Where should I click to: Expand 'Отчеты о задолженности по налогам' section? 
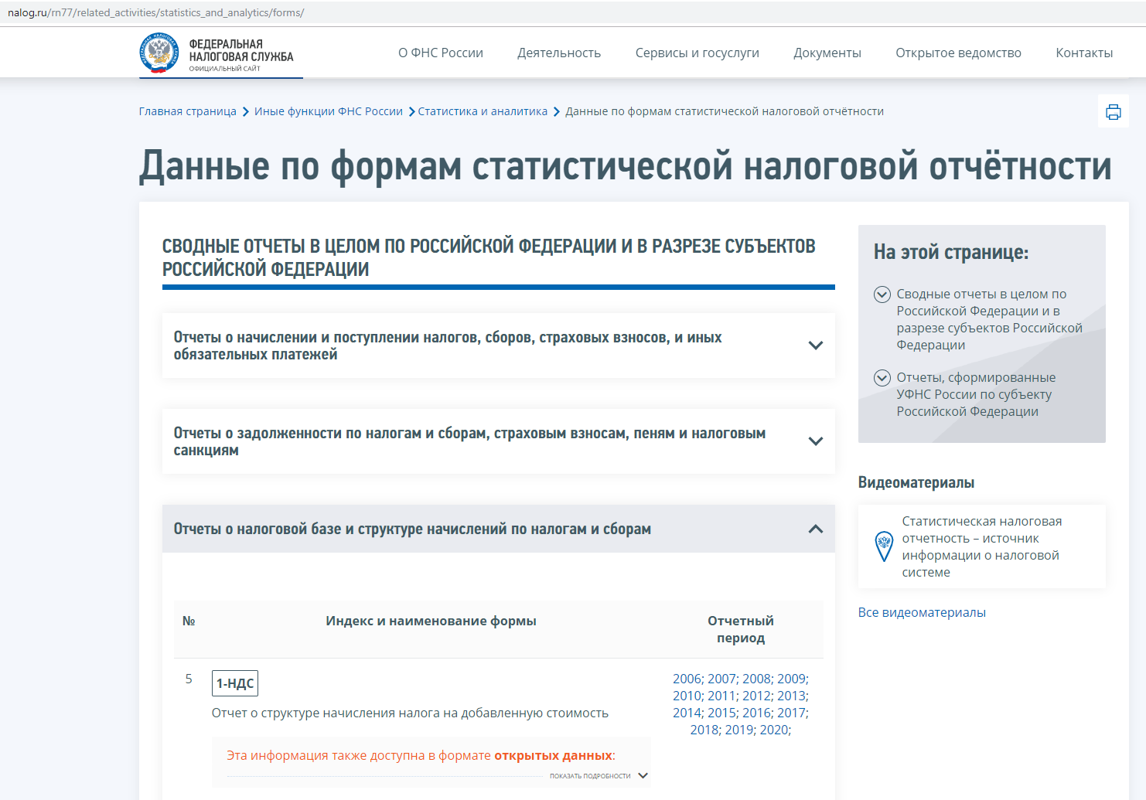pos(815,441)
